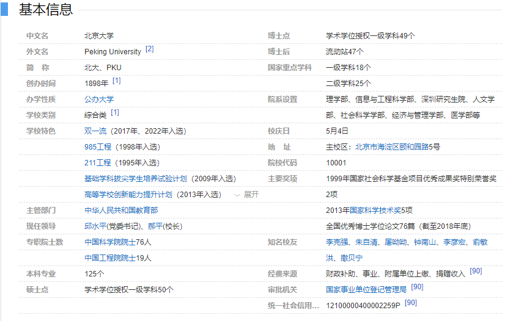
Task: Open the 211工程 link
Action: (98, 163)
